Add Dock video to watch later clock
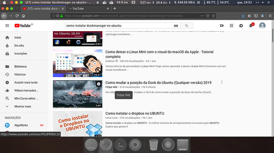Viewport: 274px width, 153px height. (99, 84)
